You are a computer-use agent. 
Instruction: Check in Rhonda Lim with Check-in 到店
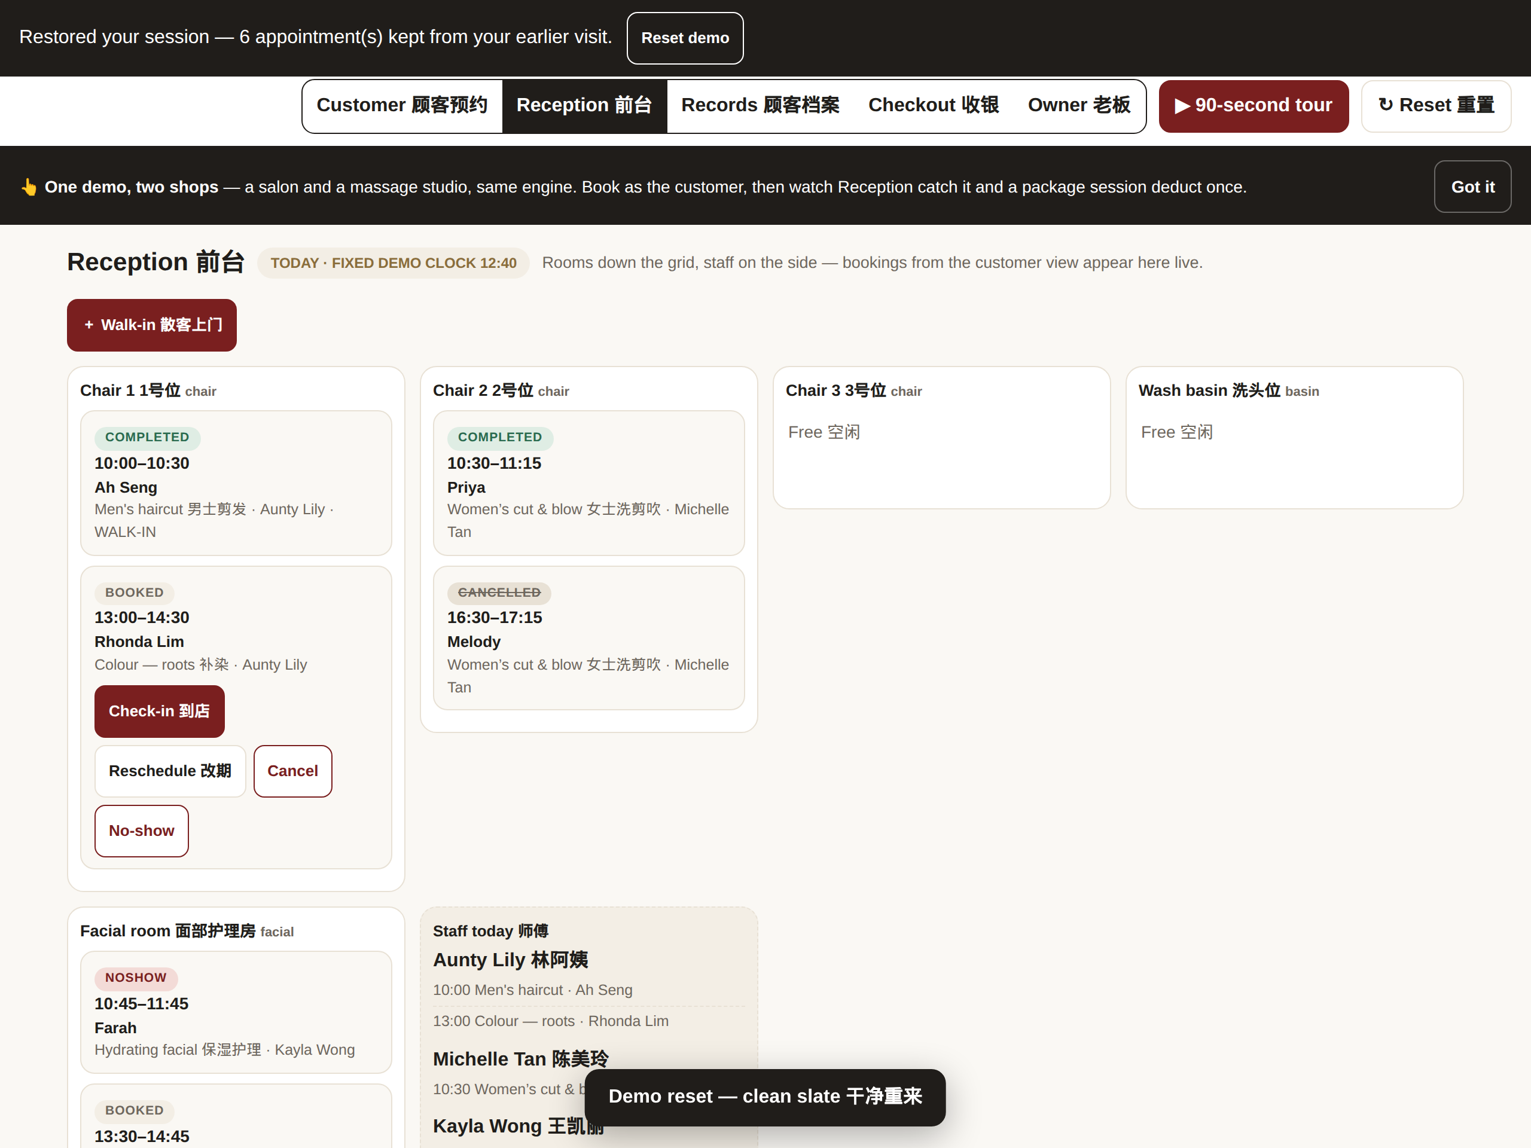coord(159,712)
